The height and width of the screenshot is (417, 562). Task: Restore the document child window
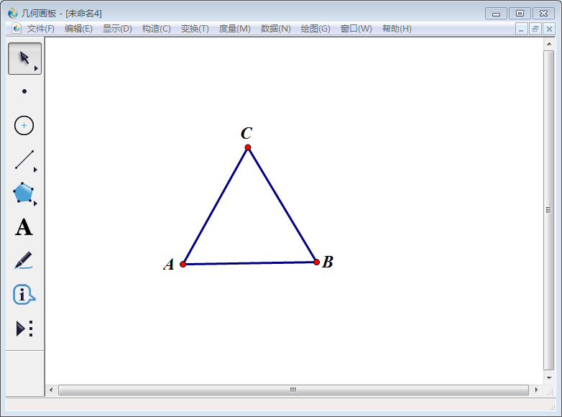pos(535,29)
